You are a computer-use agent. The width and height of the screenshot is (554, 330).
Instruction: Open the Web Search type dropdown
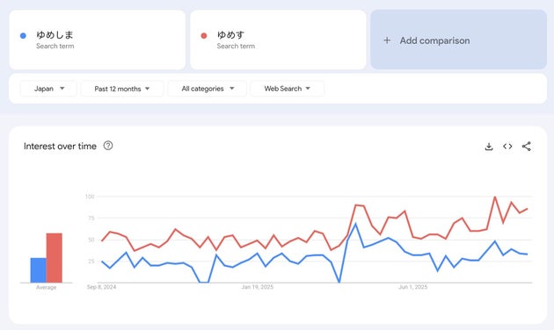tap(288, 89)
